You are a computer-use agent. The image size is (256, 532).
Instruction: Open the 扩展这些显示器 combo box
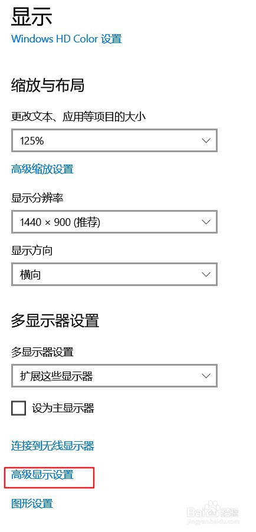[x=114, y=376]
